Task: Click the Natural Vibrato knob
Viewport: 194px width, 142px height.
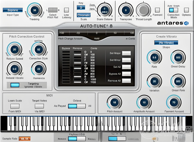Action: click(x=14, y=69)
